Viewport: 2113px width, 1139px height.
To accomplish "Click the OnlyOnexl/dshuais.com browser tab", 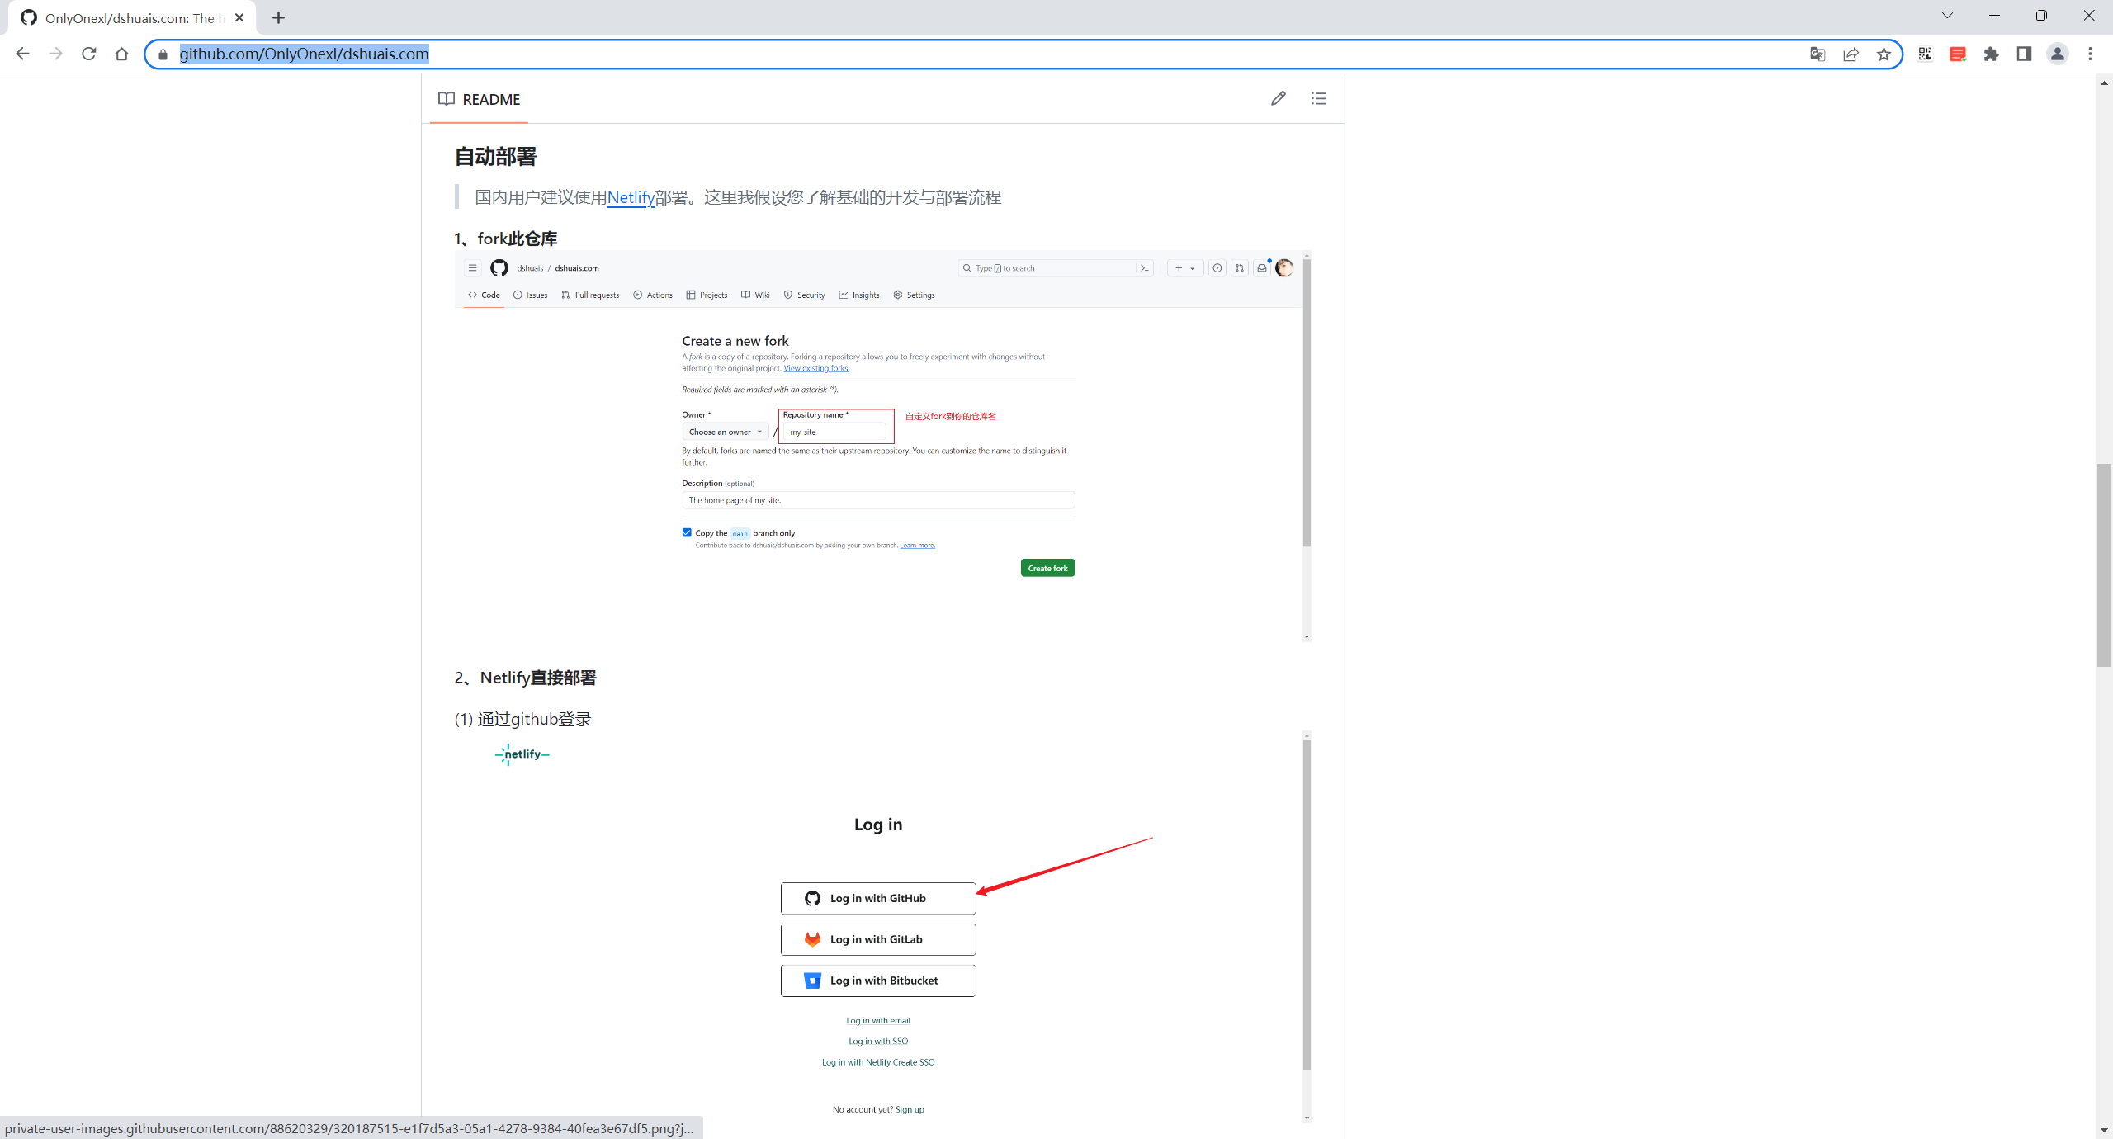I will pyautogui.click(x=132, y=17).
